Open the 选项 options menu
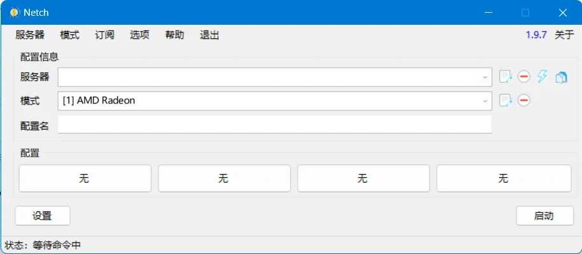582x254 pixels. pos(139,35)
